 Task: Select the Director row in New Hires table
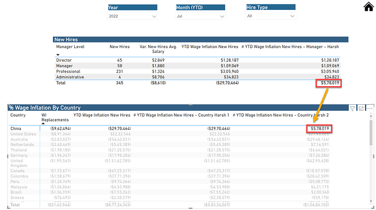coord(198,60)
